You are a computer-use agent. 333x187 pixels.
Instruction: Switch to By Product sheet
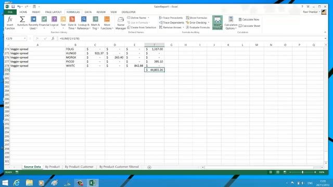click(x=52, y=167)
